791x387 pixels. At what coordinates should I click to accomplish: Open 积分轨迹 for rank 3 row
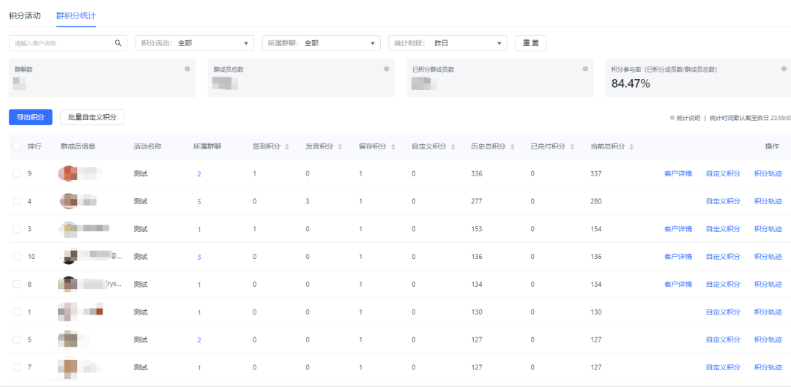click(x=768, y=229)
